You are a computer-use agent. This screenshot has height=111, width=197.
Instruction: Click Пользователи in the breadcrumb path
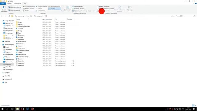38,16
